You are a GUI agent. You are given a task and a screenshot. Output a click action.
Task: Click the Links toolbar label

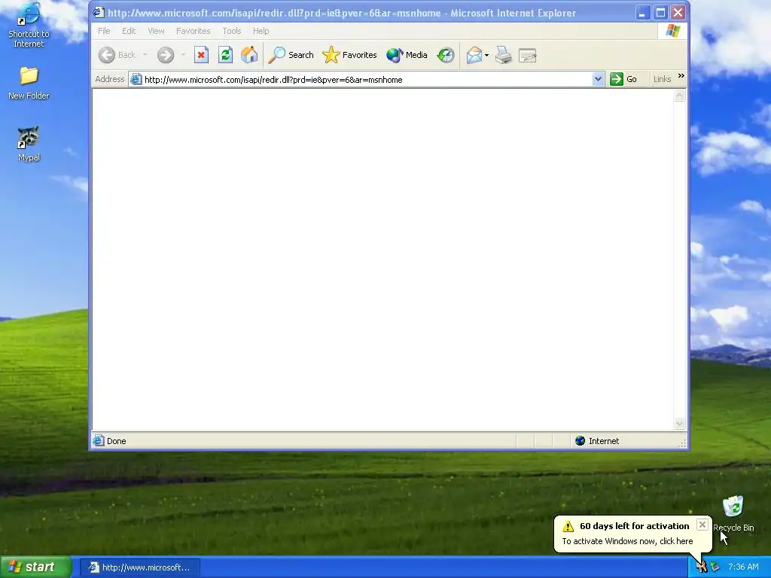662,79
